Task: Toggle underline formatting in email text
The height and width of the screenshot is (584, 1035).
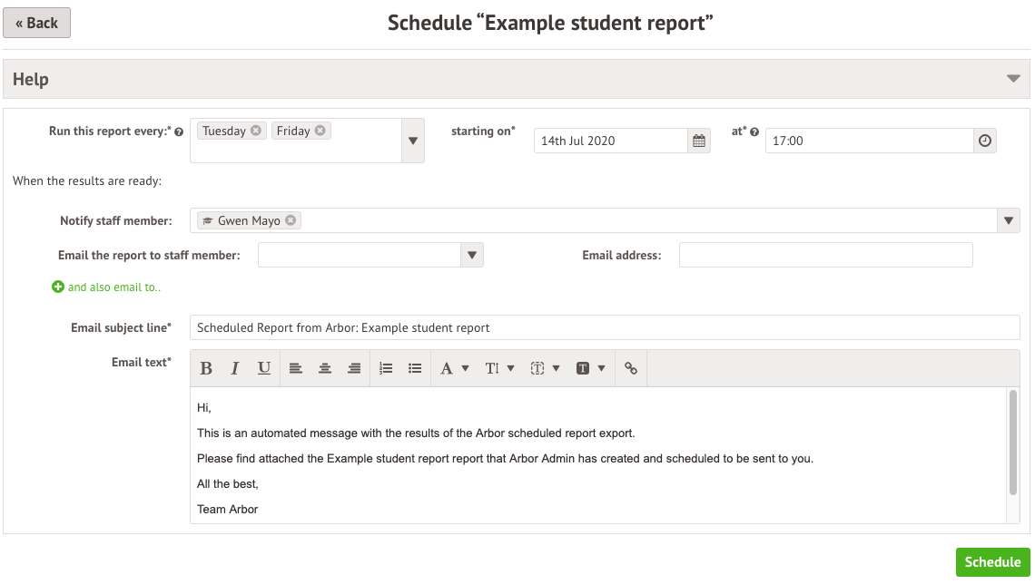Action: click(264, 368)
